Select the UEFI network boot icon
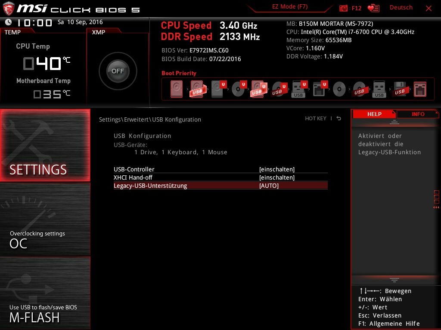The image size is (441, 330). [x=320, y=89]
